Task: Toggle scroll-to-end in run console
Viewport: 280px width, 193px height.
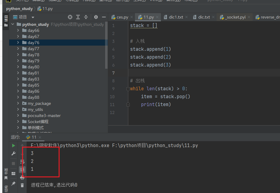Action: 22,170
